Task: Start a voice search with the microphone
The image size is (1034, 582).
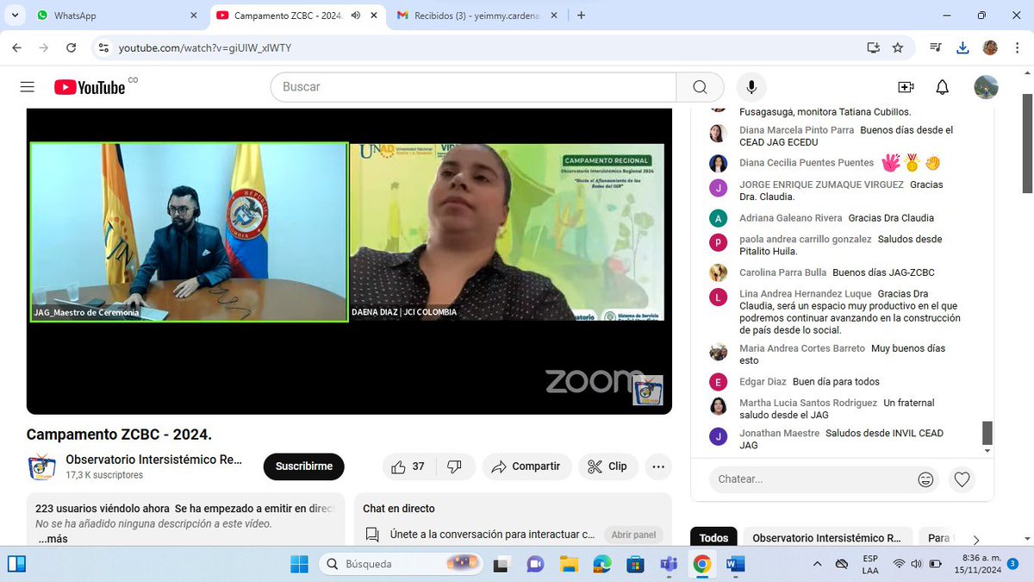Action: click(751, 87)
